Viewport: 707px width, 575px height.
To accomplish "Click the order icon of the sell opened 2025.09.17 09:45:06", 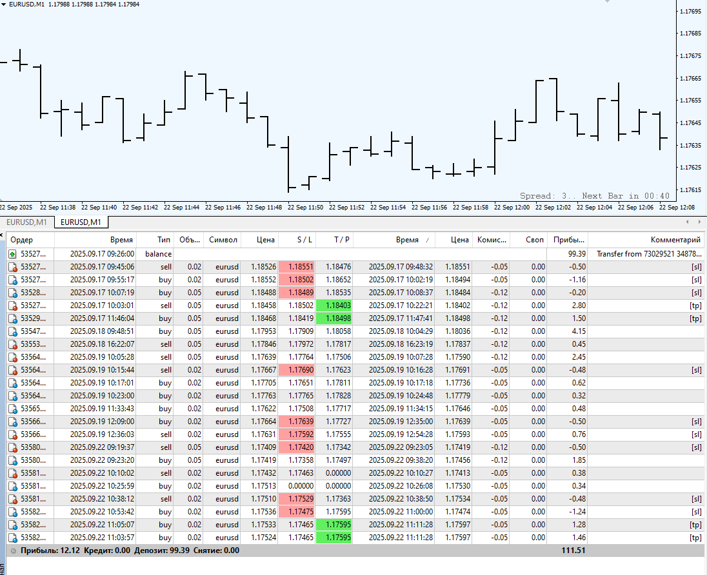I will [13, 268].
